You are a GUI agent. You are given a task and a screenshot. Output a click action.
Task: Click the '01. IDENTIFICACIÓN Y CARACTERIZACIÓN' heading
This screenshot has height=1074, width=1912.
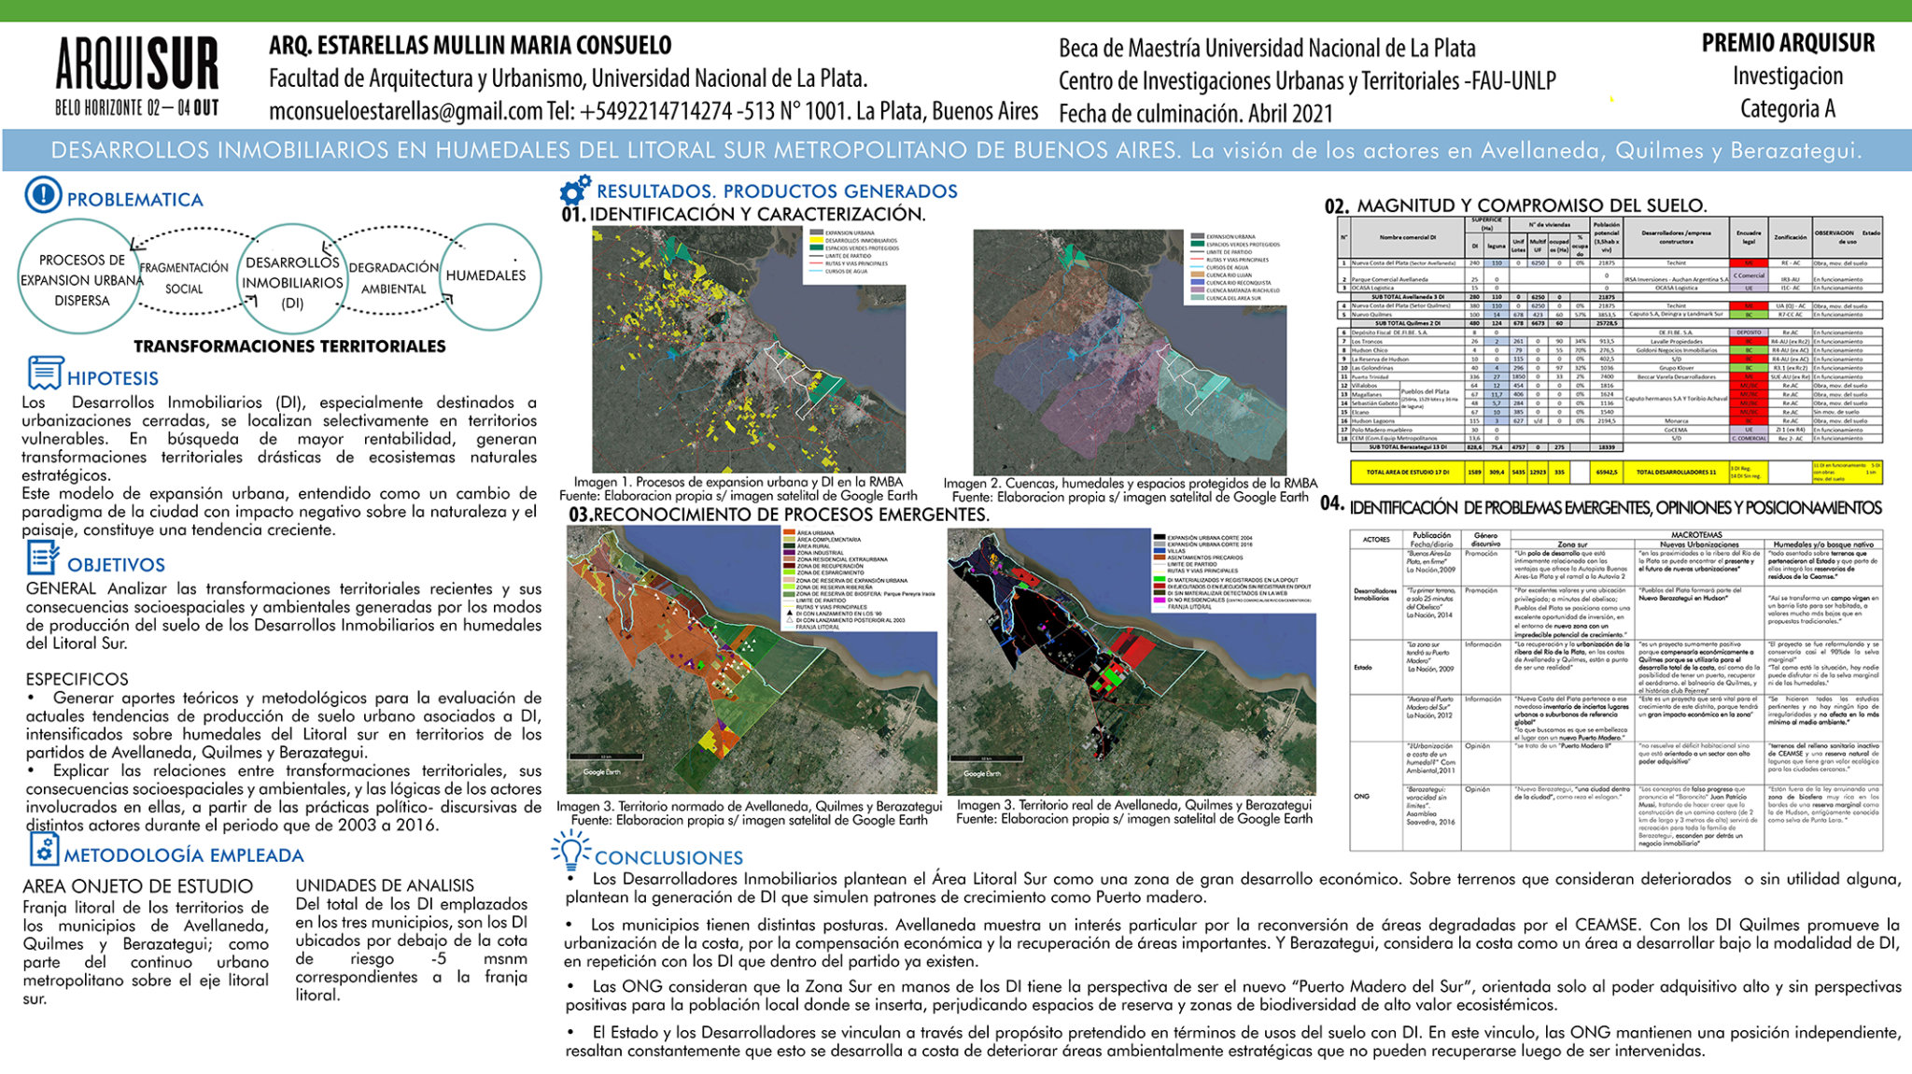pos(743,214)
